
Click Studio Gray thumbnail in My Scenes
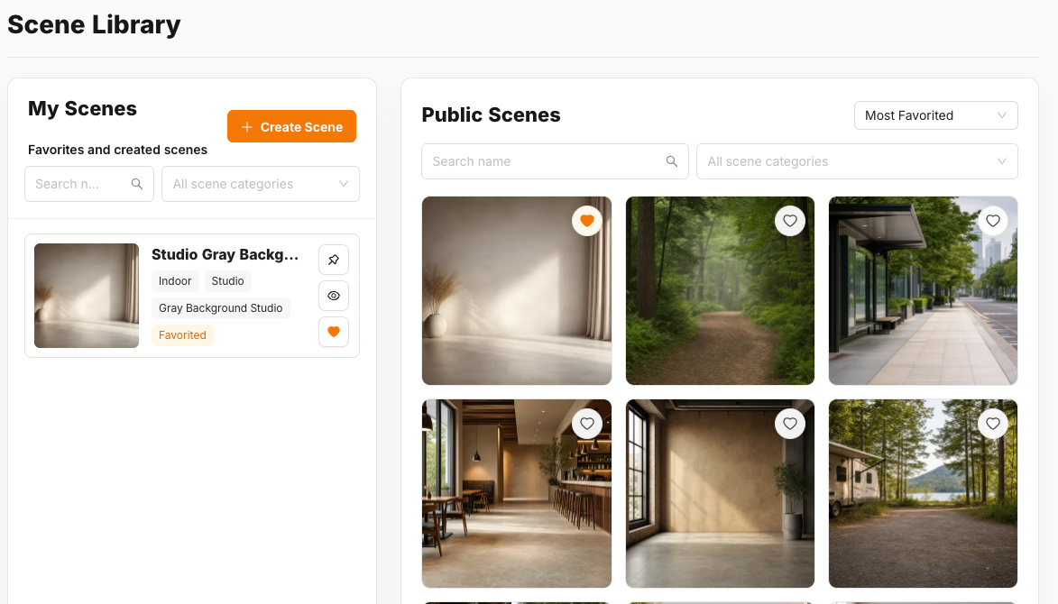[87, 296]
